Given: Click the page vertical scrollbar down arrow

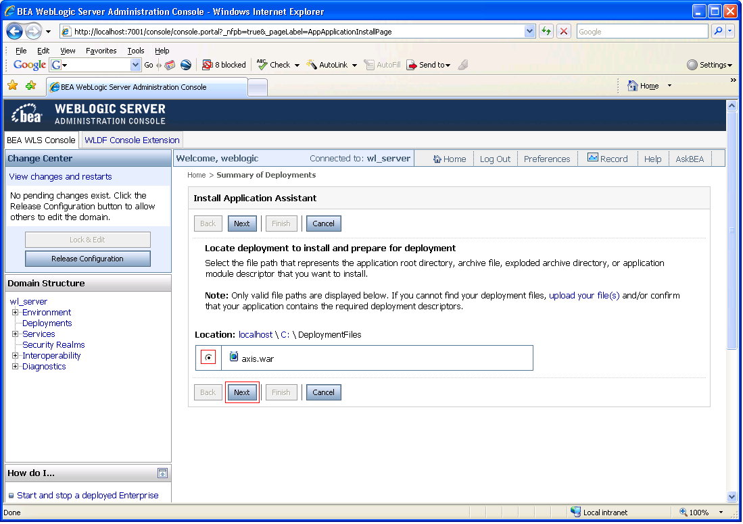Looking at the screenshot, I should coord(732,496).
